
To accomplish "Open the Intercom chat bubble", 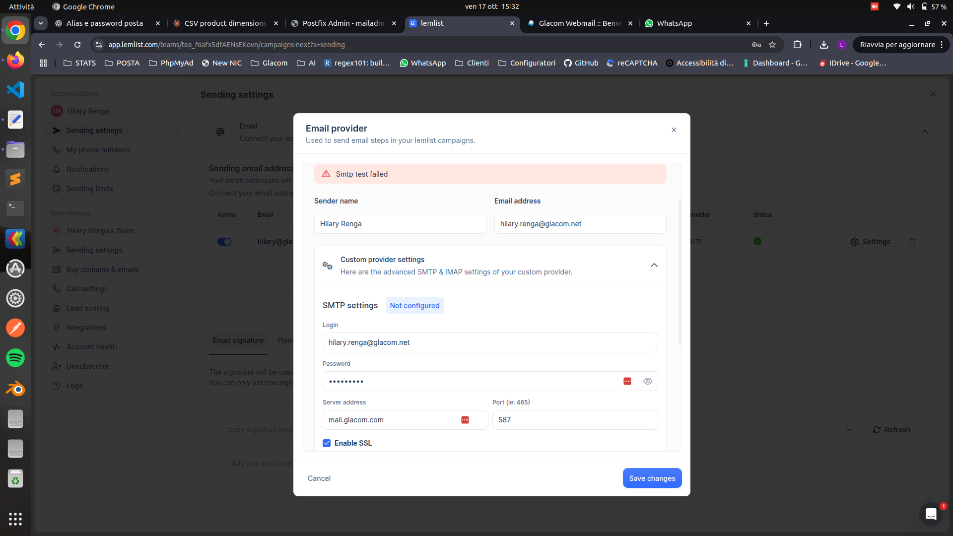I will (x=931, y=514).
